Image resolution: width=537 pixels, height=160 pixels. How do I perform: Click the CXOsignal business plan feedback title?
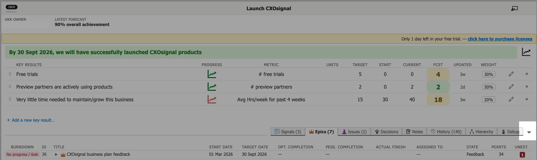coord(98,154)
